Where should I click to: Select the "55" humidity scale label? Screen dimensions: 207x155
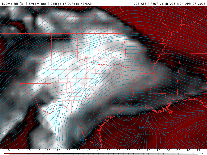(119, 150)
